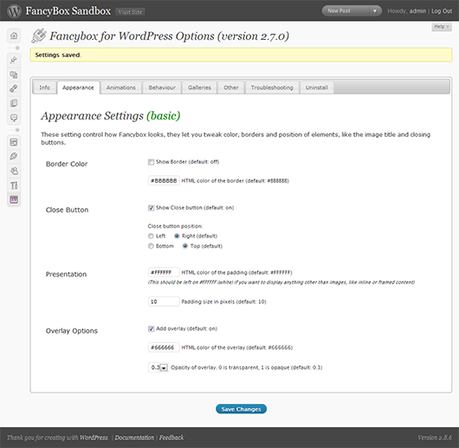Expand the New Post dropdown arrow
This screenshot has height=448, width=459.
375,11
